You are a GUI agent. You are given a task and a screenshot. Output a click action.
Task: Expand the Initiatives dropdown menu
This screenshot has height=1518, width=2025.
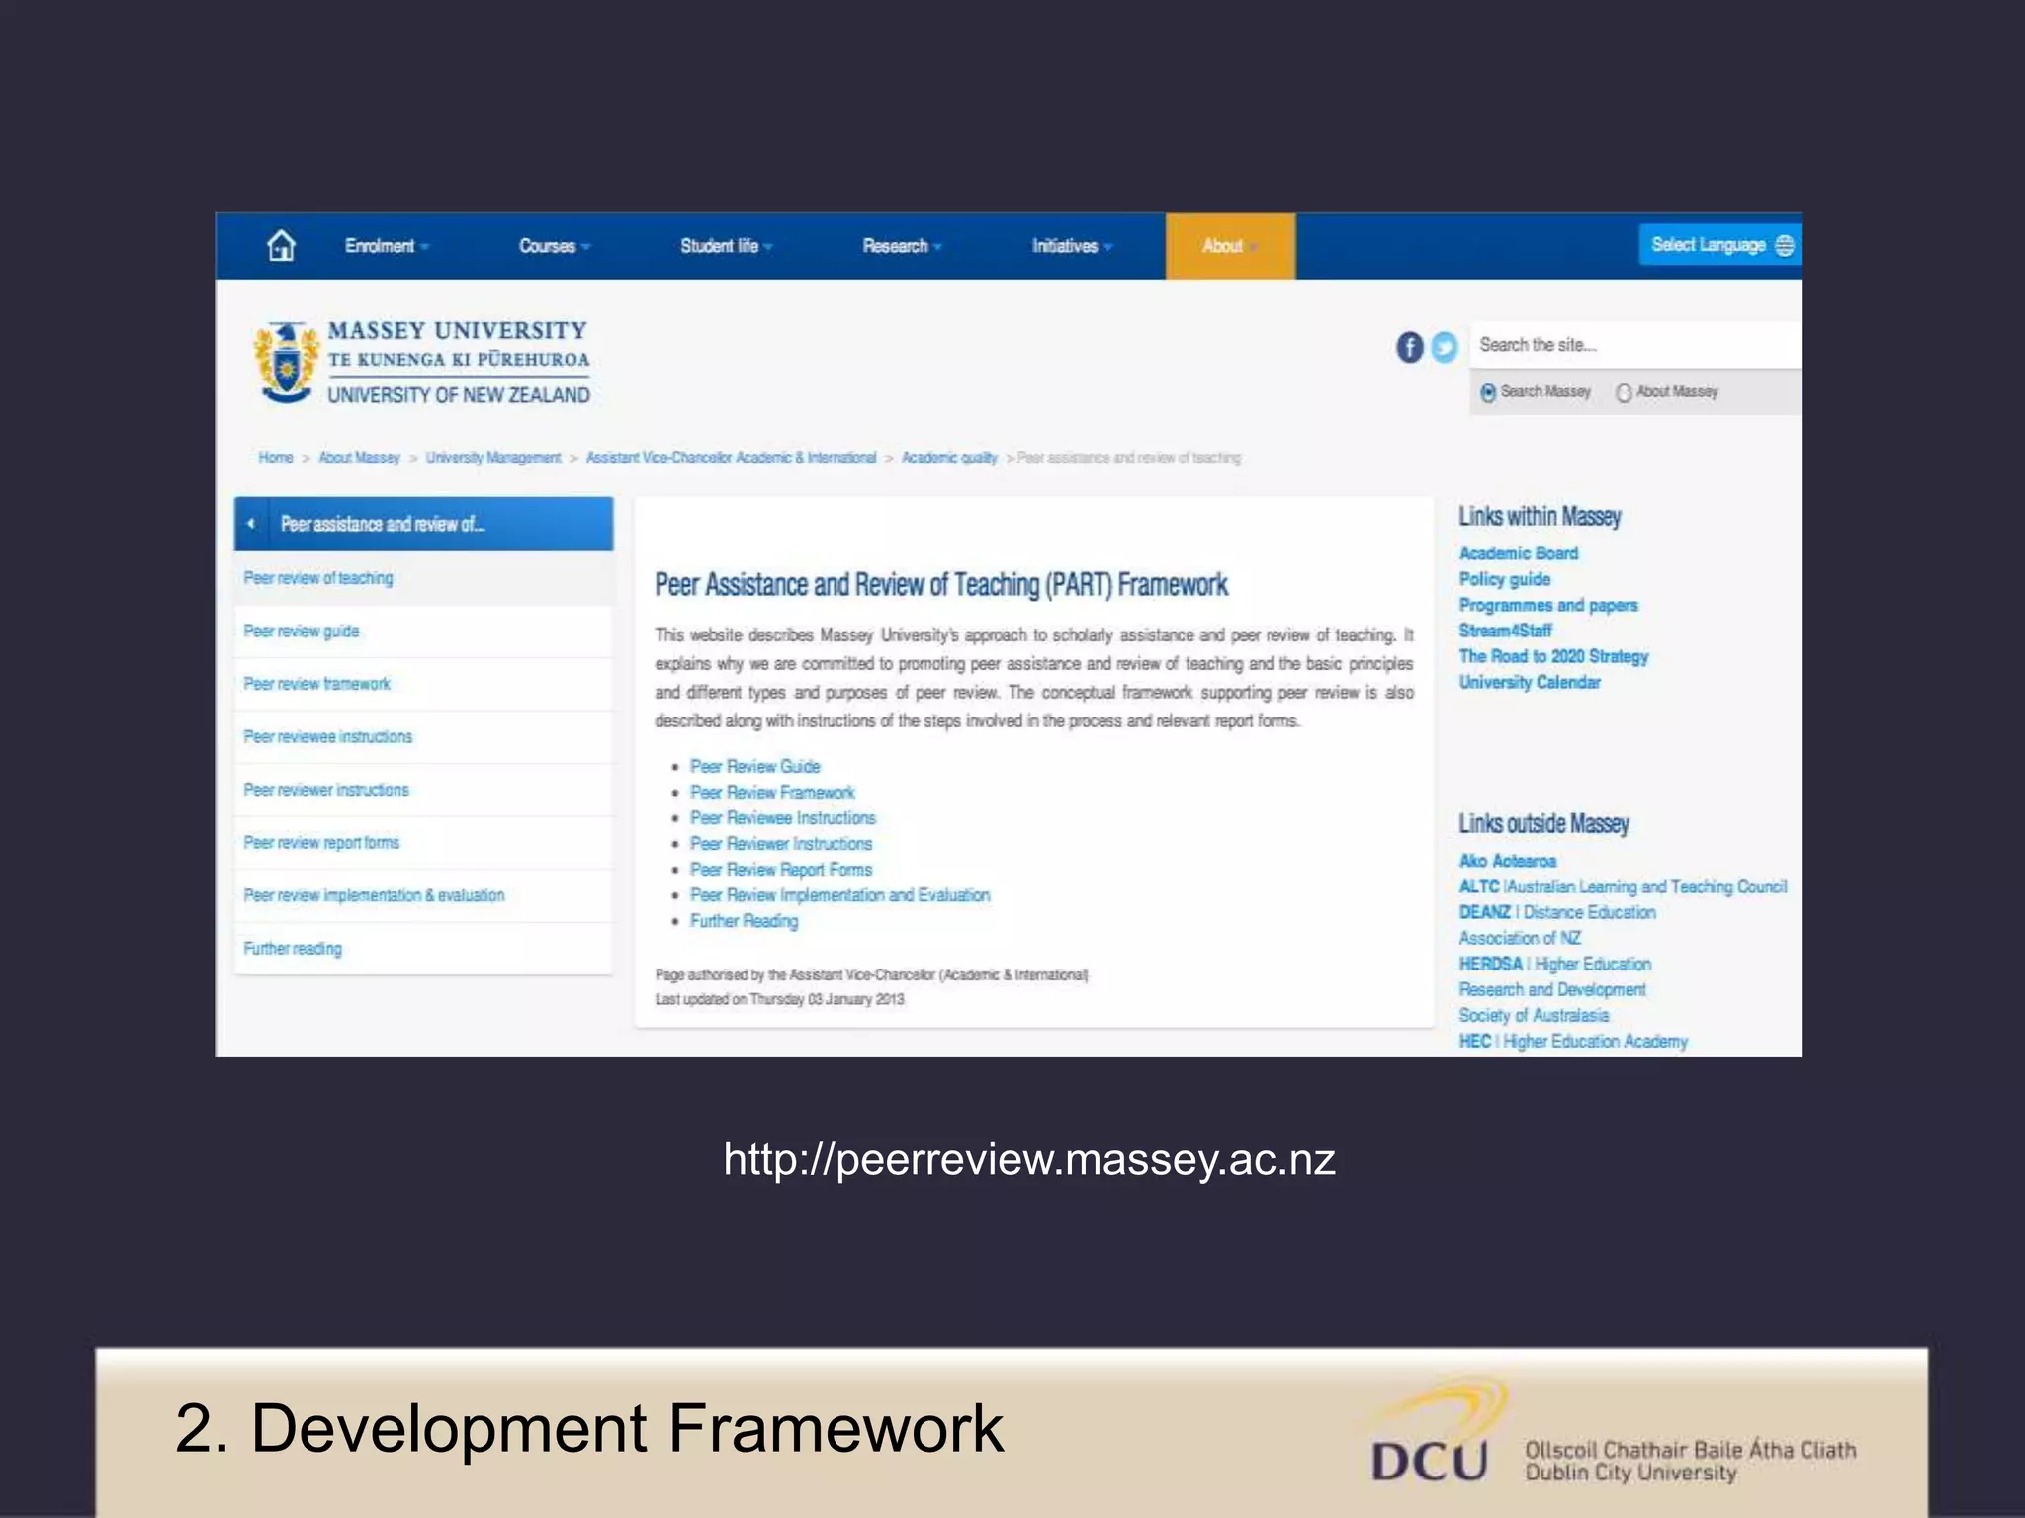[1073, 246]
